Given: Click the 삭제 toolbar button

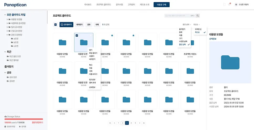Looking at the screenshot, I should pos(97,25).
